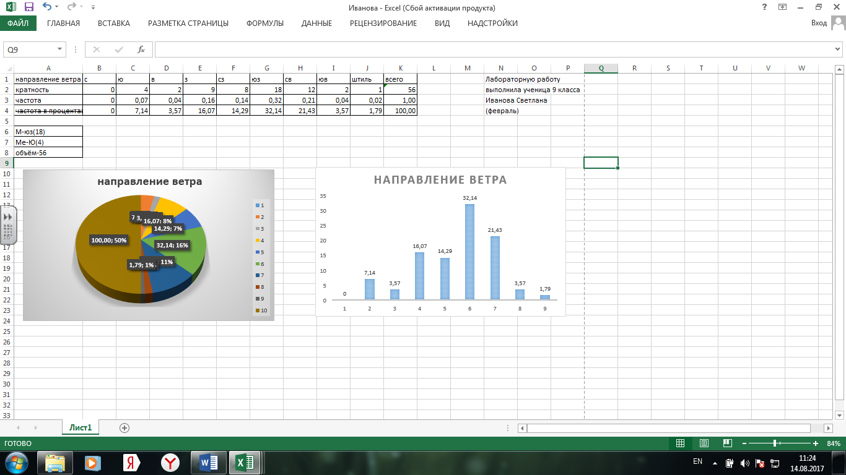The width and height of the screenshot is (846, 475).
Task: Click the Enter checkmark icon in formula bar
Action: pos(119,49)
